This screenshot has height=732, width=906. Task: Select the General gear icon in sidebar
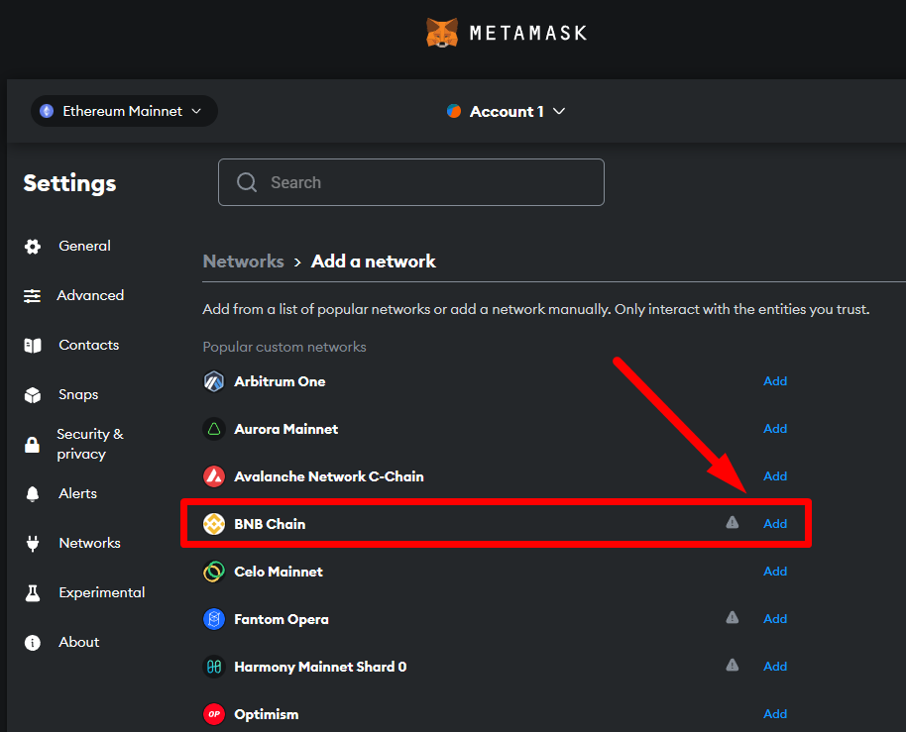click(33, 246)
